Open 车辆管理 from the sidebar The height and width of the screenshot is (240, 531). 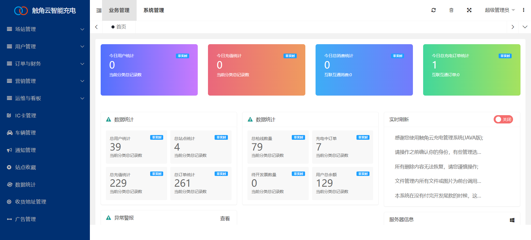pos(25,133)
